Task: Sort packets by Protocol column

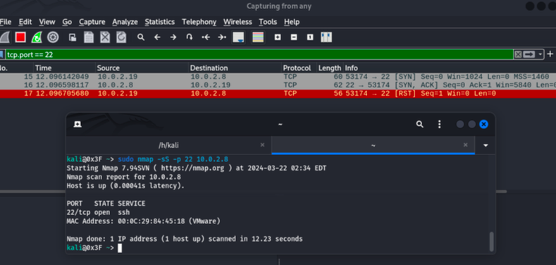Action: 299,68
